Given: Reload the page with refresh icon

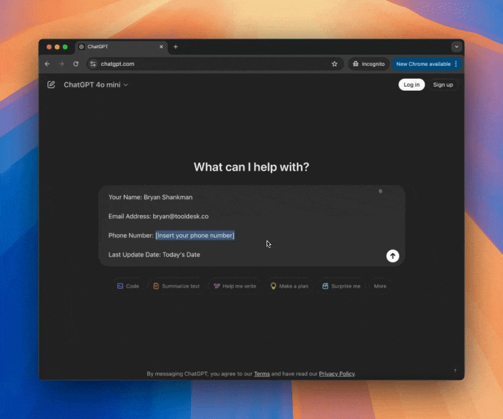Looking at the screenshot, I should pyautogui.click(x=76, y=64).
